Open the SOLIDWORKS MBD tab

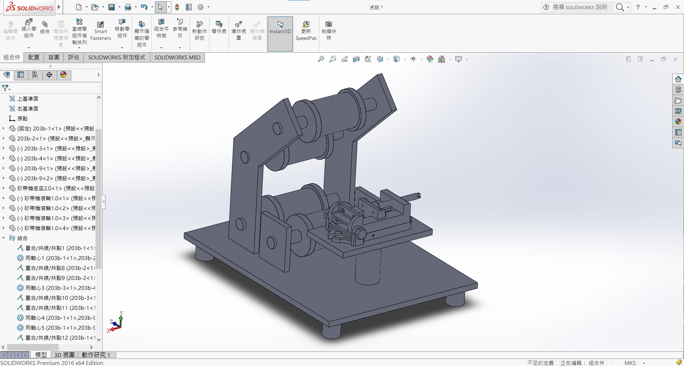click(x=177, y=57)
